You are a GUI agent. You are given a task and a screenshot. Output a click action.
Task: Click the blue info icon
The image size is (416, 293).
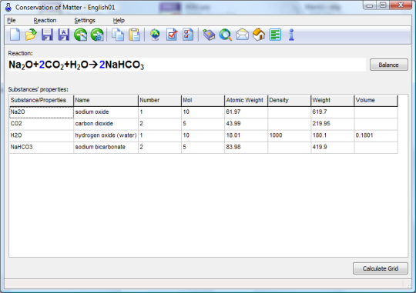point(291,35)
